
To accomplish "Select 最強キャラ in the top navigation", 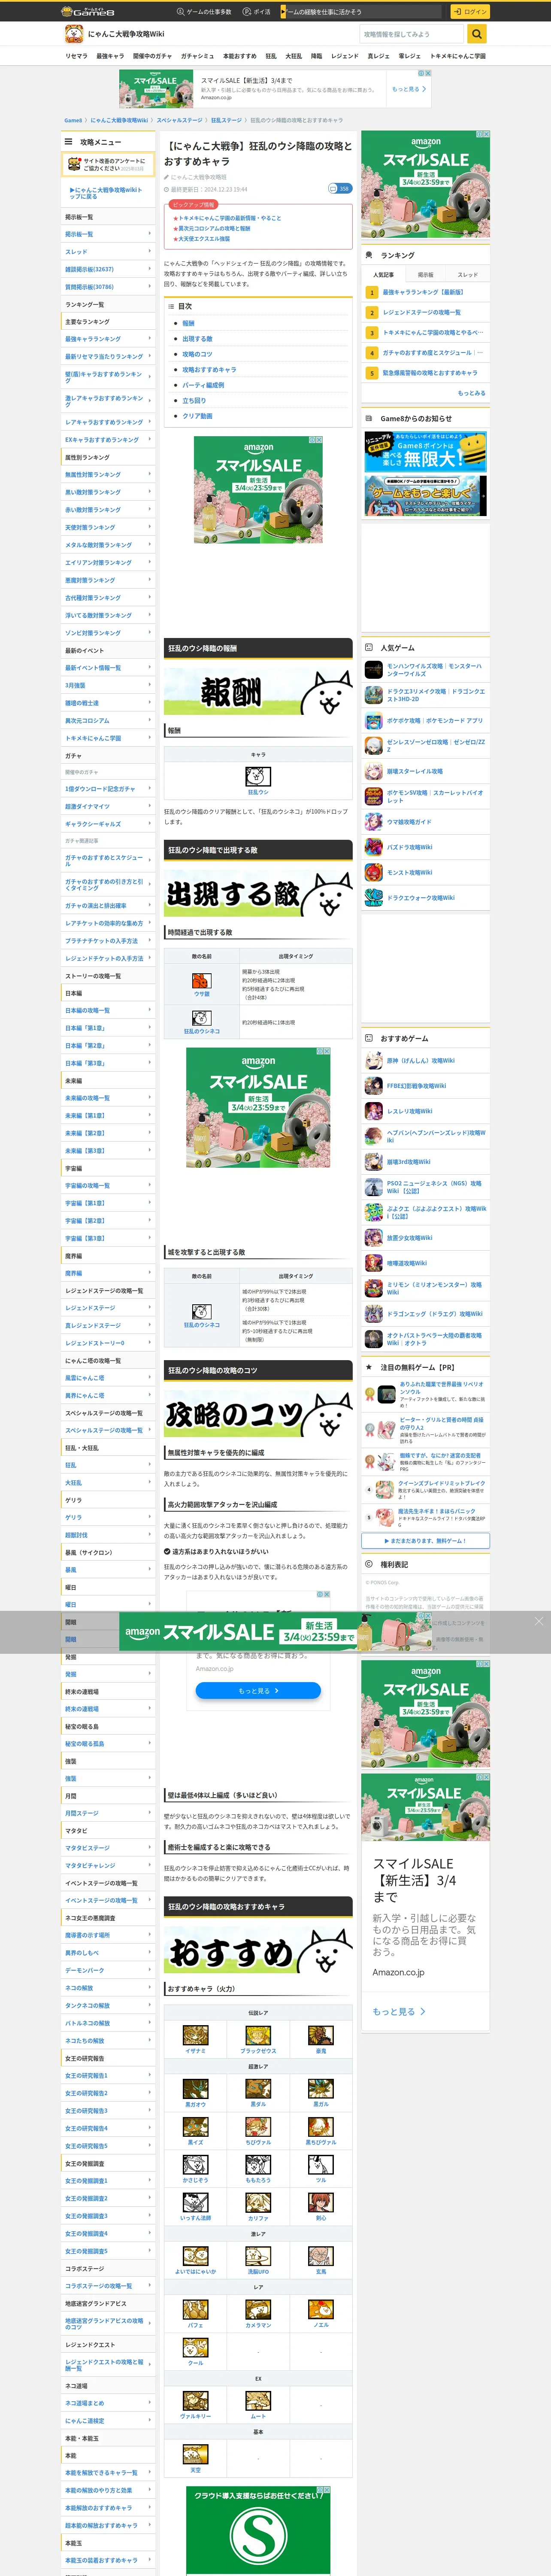I will click(x=110, y=56).
